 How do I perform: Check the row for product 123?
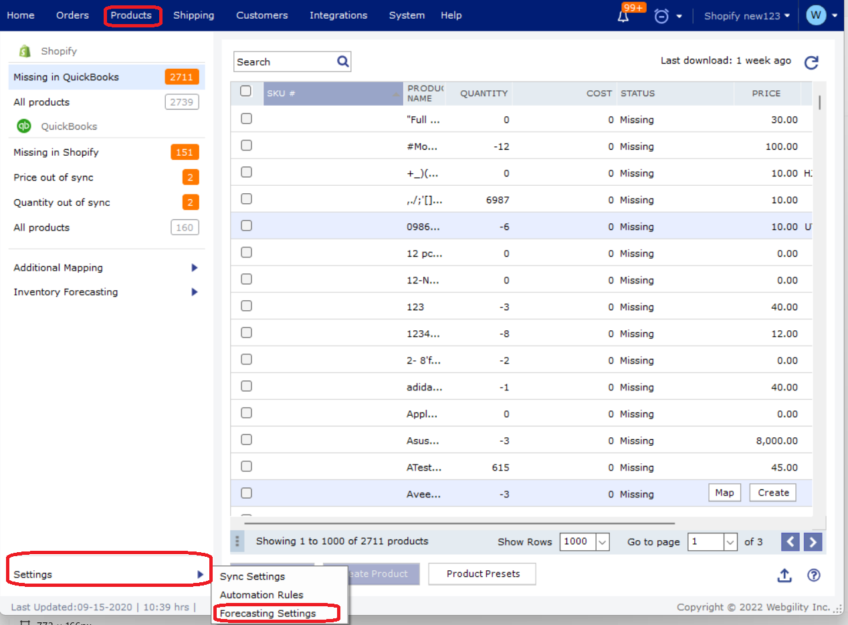[246, 305]
